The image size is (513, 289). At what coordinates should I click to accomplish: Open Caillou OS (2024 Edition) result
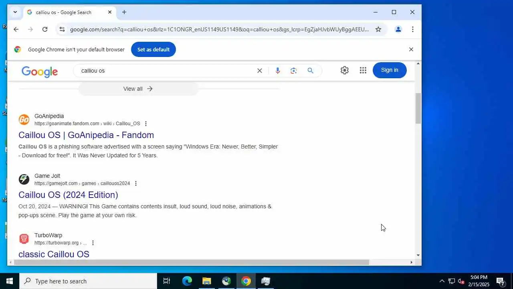[68, 195]
